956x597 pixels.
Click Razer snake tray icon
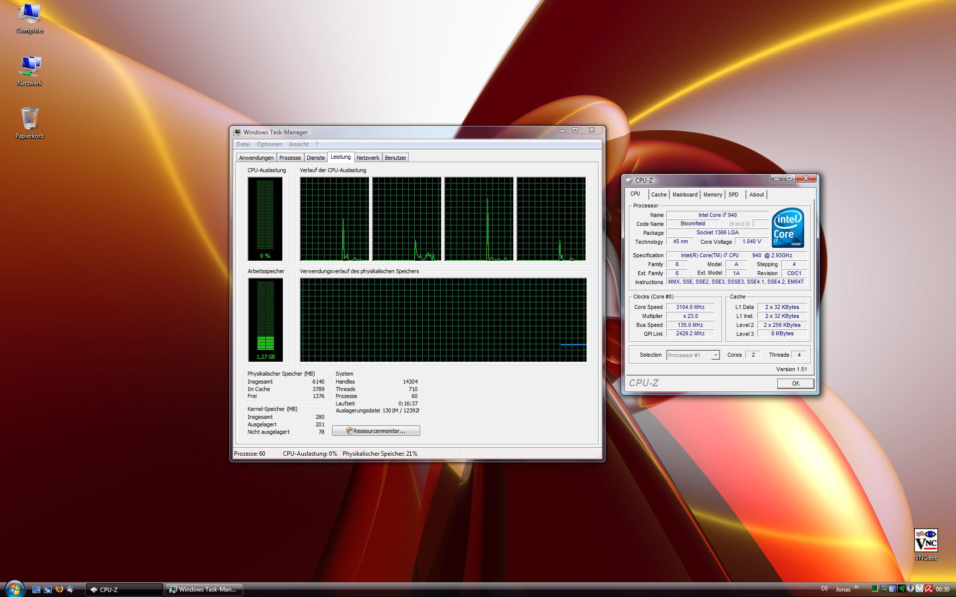[902, 589]
